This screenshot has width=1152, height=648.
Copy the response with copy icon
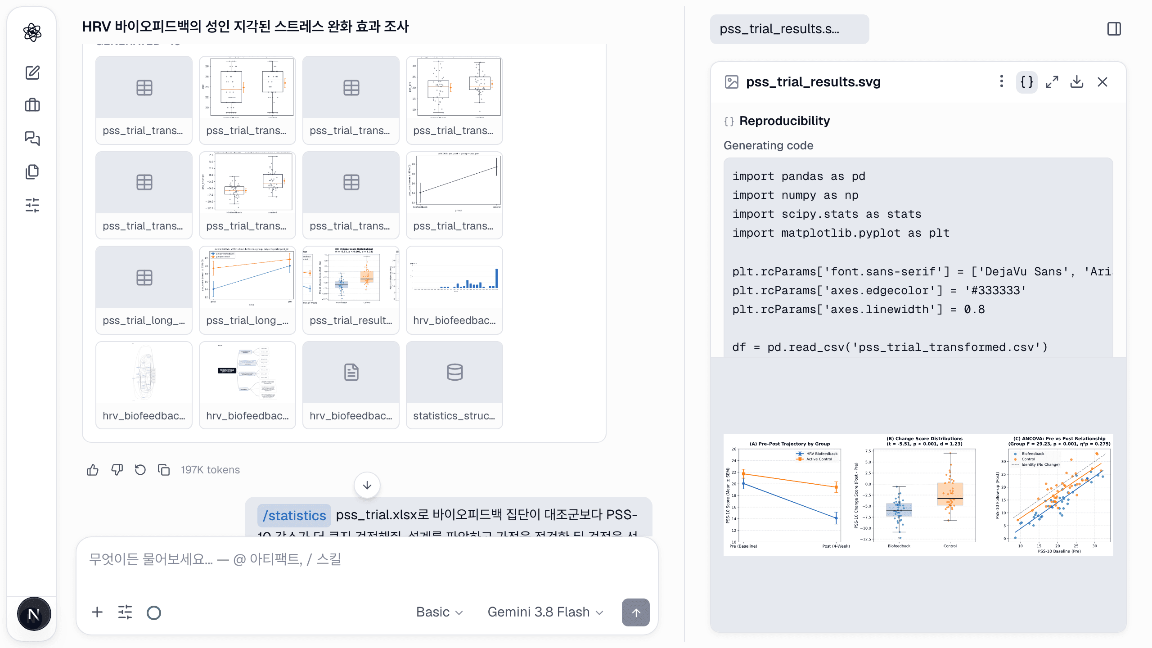pyautogui.click(x=164, y=470)
